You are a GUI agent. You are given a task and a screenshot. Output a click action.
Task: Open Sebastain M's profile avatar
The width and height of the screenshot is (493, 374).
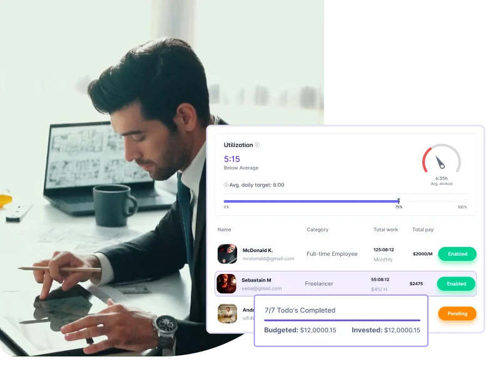pyautogui.click(x=226, y=284)
